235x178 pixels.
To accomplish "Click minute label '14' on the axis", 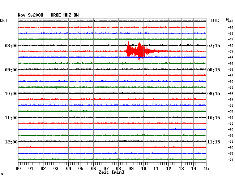I will pyautogui.click(x=193, y=169).
